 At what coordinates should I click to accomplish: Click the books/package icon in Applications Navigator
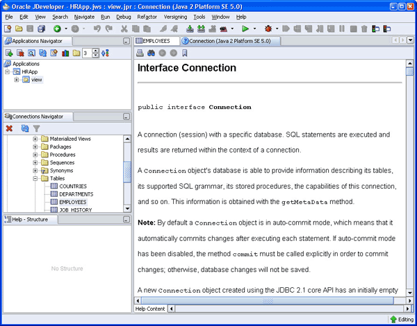(x=65, y=53)
